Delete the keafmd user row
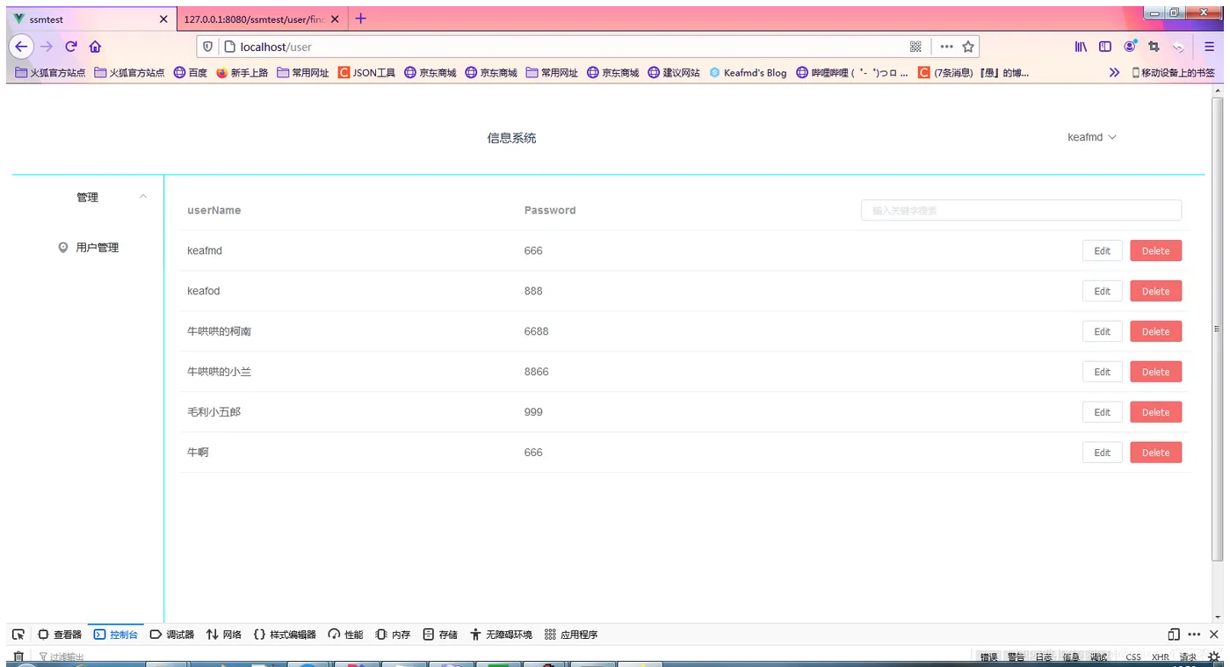 click(x=1155, y=251)
